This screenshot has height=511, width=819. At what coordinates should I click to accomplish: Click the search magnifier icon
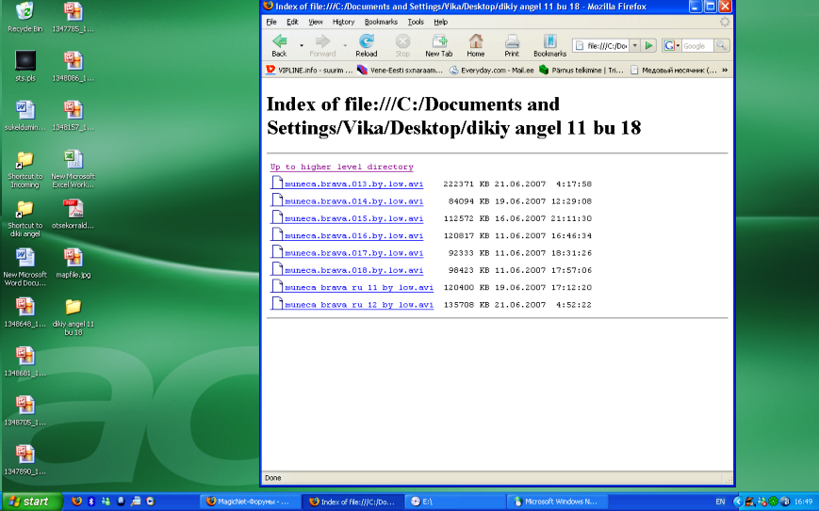[721, 45]
